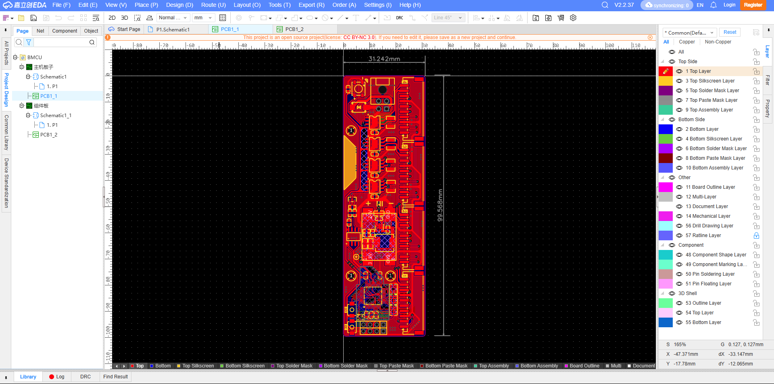Collapse the Schematic1_1 tree node
774x384 pixels.
click(28, 115)
